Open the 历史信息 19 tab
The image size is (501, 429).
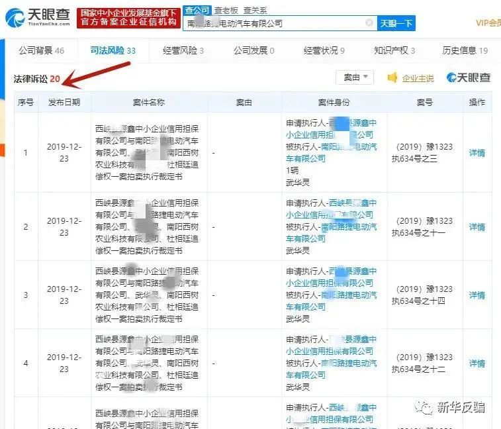pos(465,50)
